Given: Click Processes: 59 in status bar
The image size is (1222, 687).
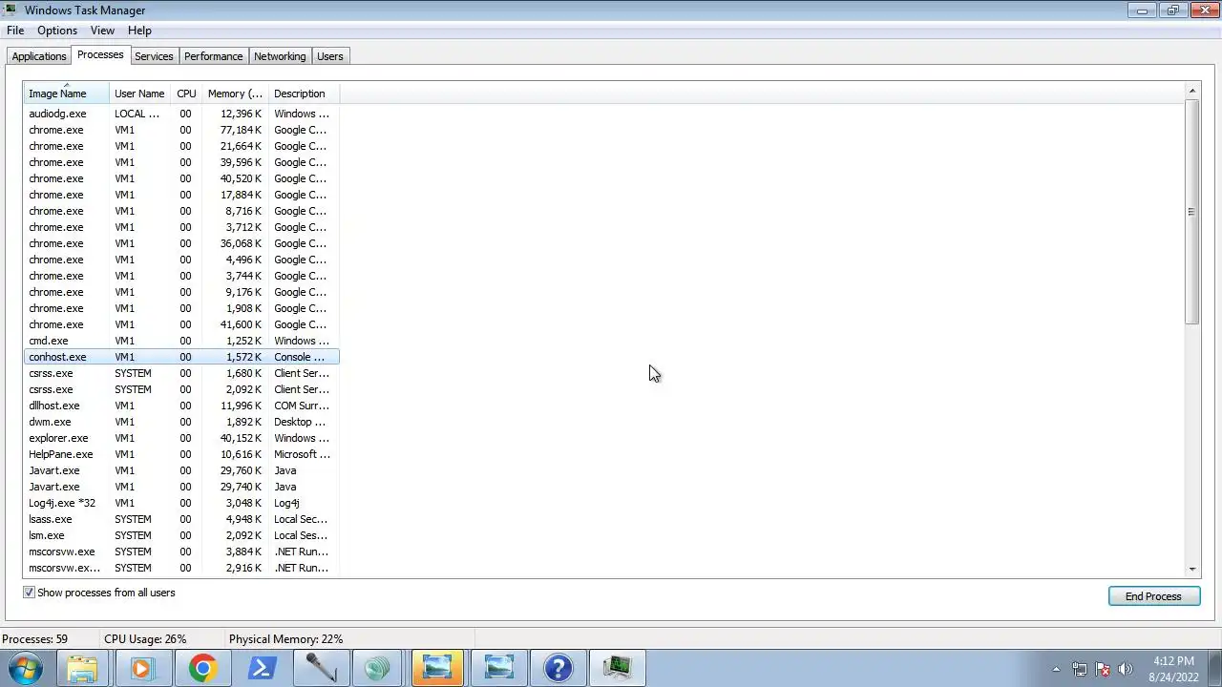Looking at the screenshot, I should click(35, 639).
